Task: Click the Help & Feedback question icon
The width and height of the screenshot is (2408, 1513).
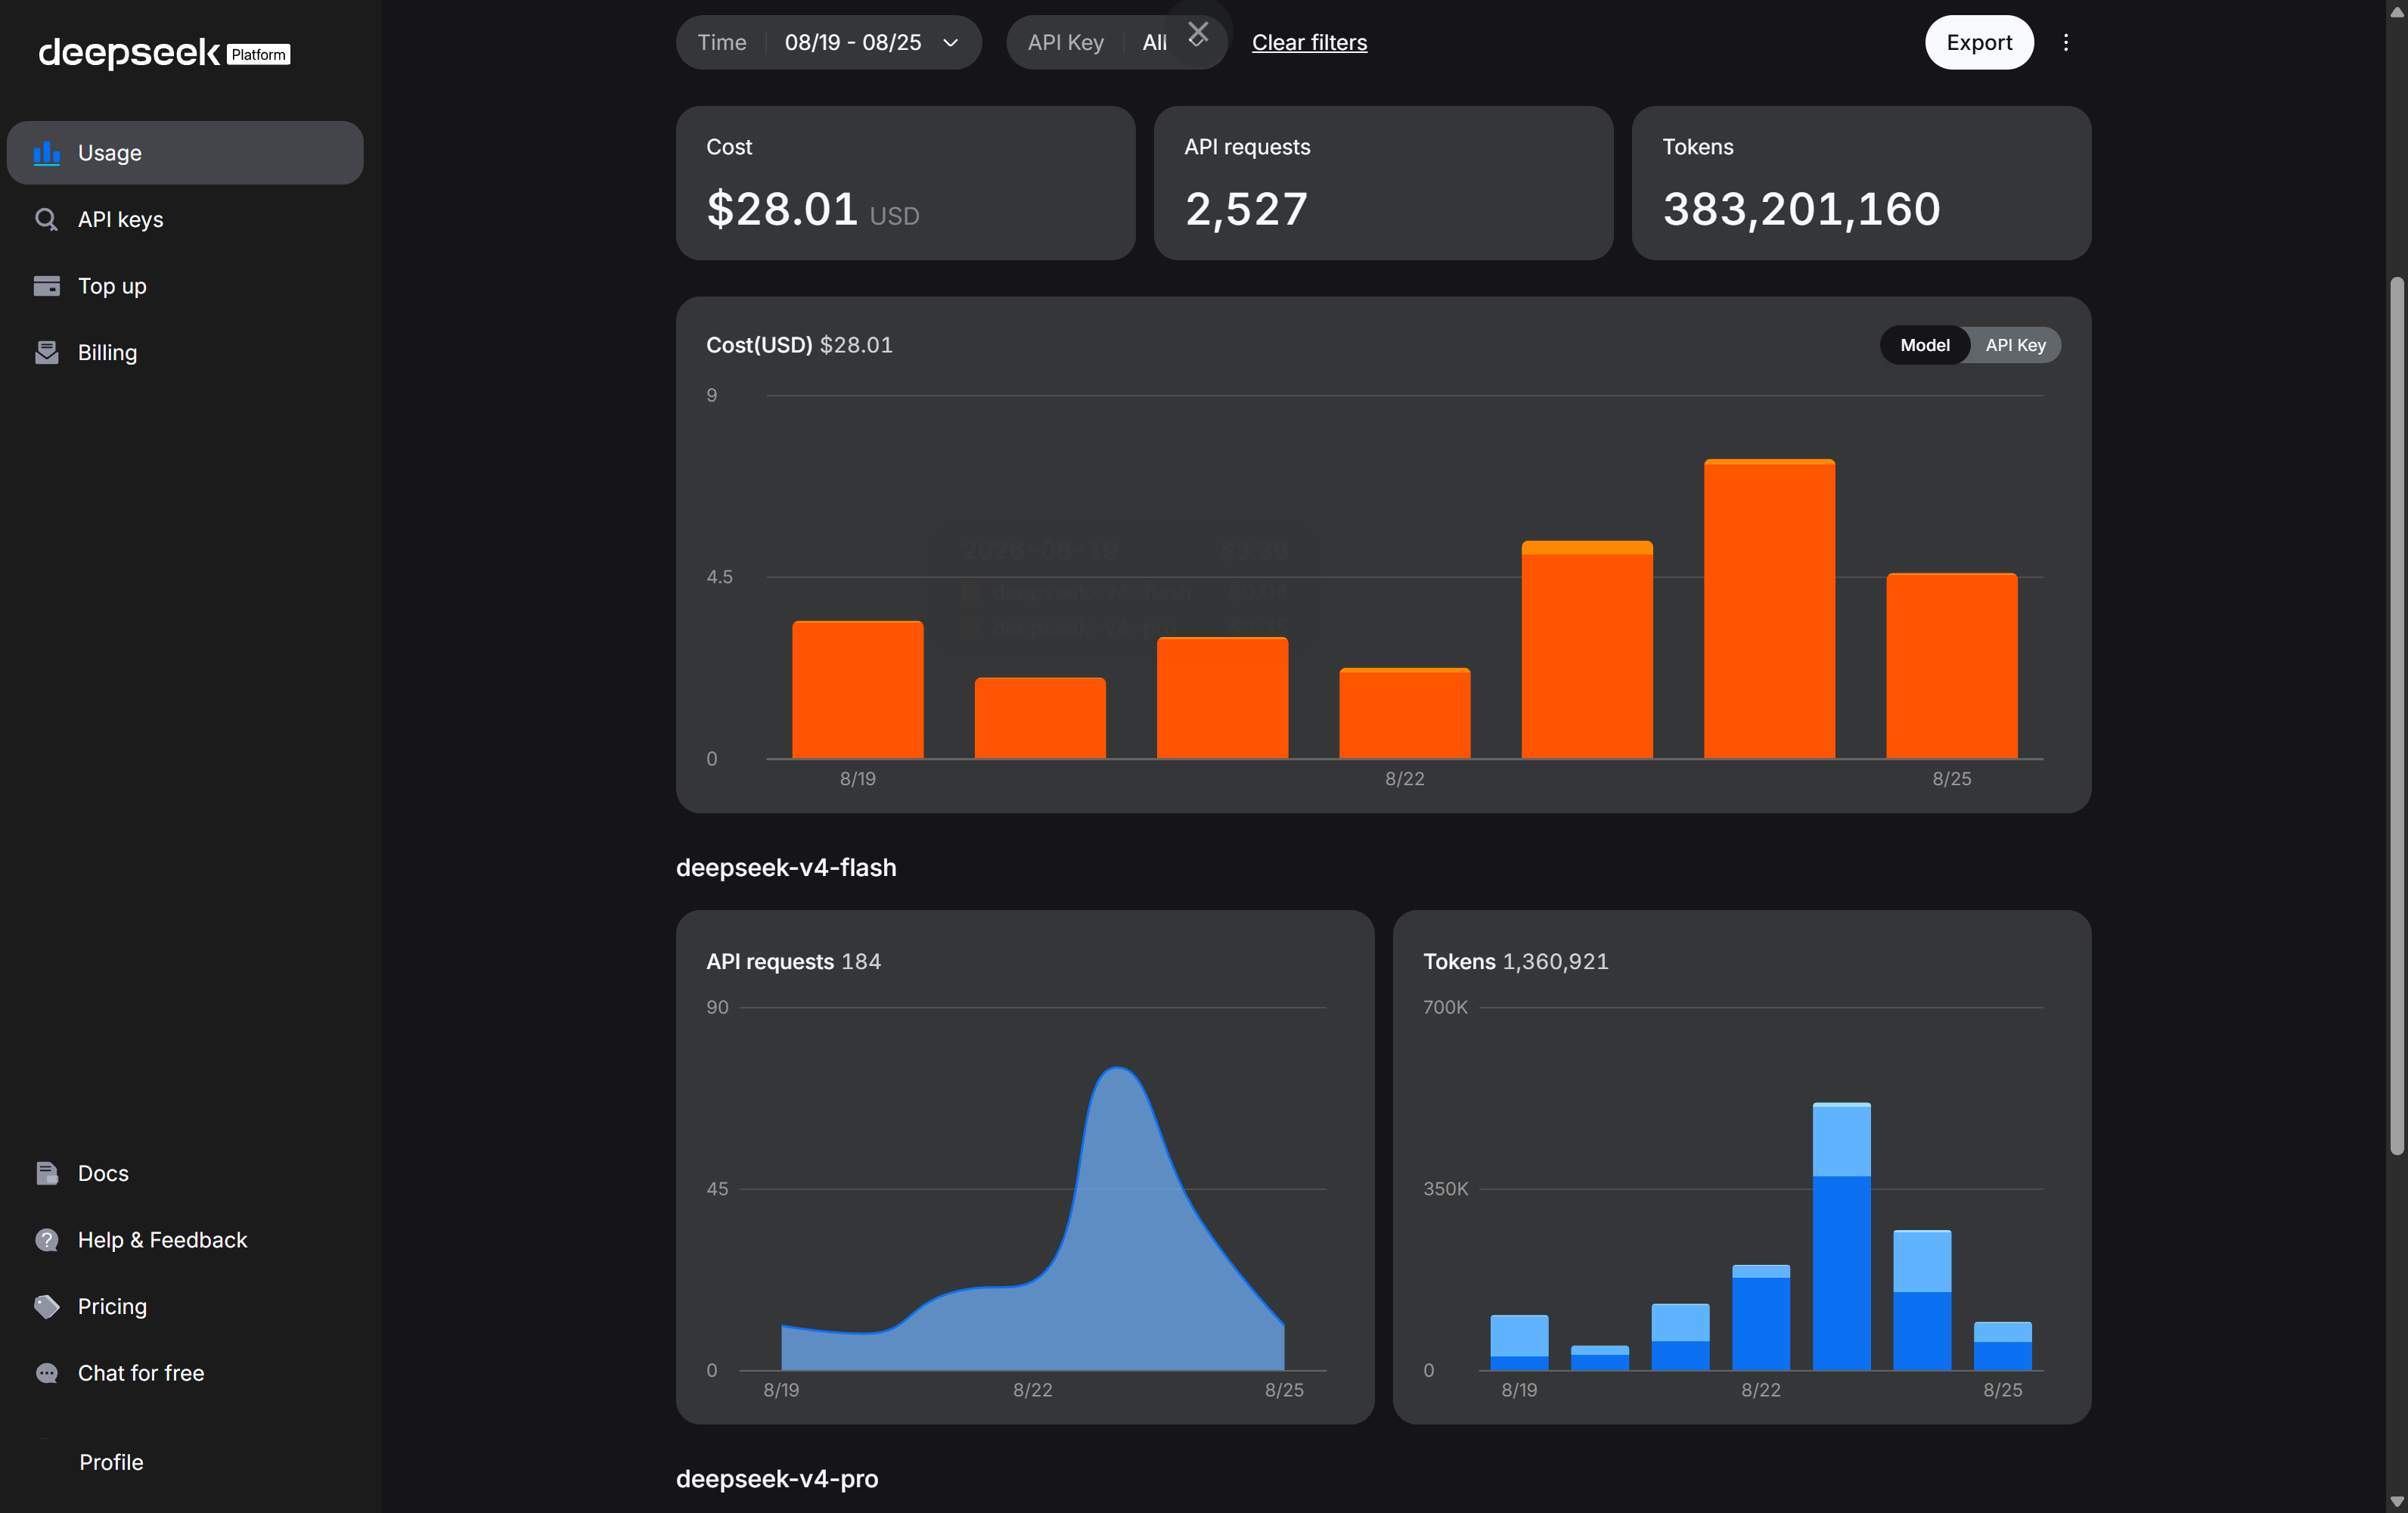Action: [x=46, y=1240]
